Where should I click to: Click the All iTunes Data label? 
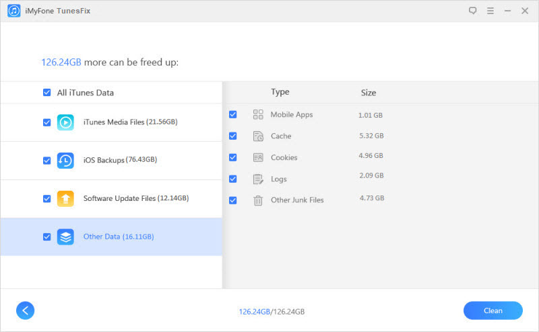[86, 93]
